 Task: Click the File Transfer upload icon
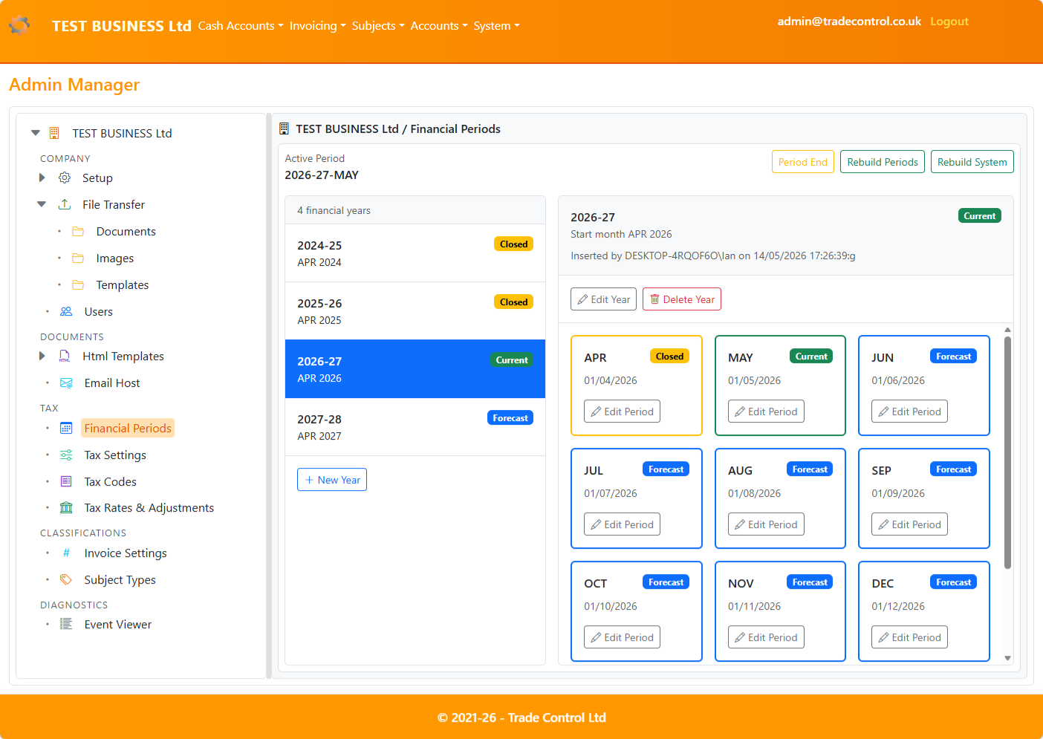pos(65,204)
